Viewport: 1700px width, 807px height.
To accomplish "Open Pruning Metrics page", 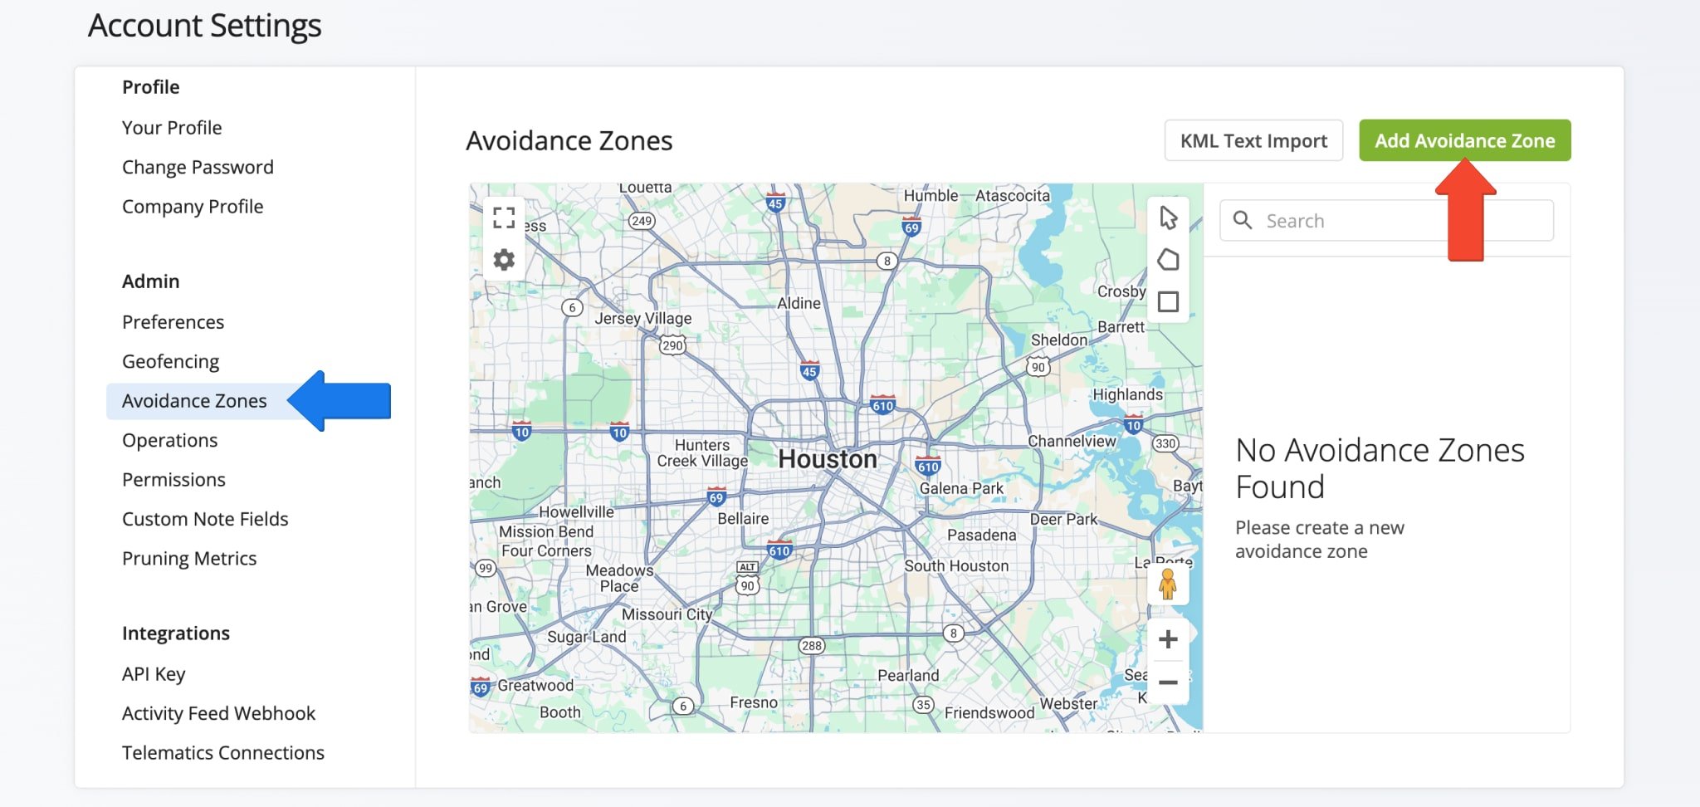I will point(189,559).
